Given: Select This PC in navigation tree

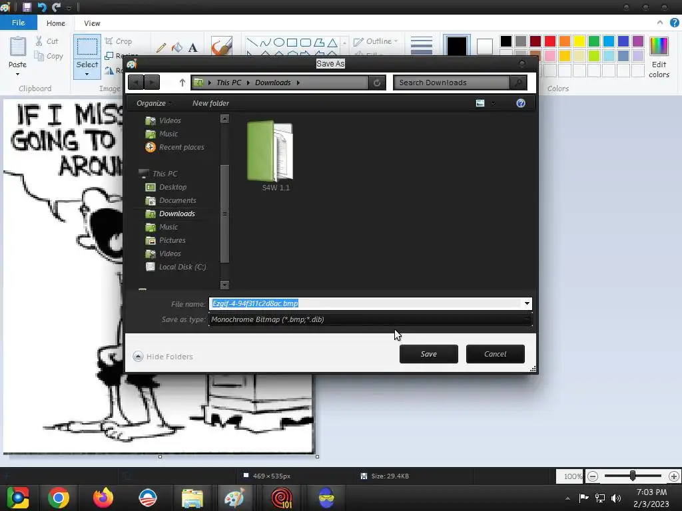Looking at the screenshot, I should tap(159, 174).
